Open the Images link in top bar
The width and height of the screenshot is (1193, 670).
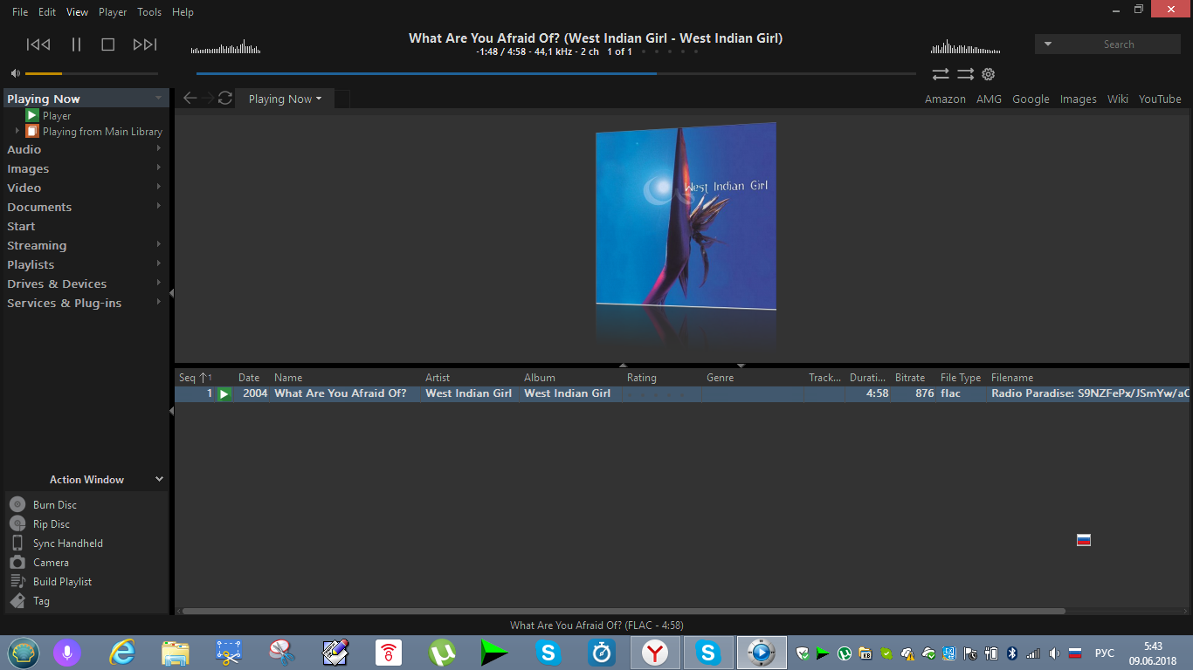[1078, 99]
